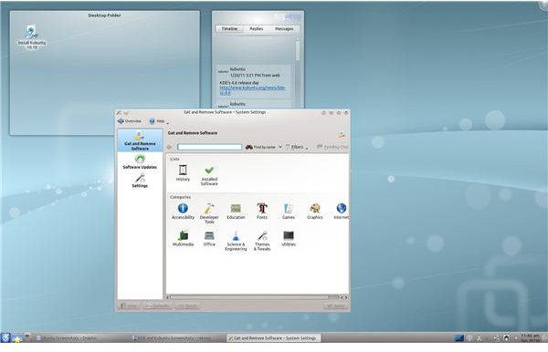This screenshot has height=352, width=548.
Task: Click the horizontal scrollbar under the categories
Action: tap(254, 297)
